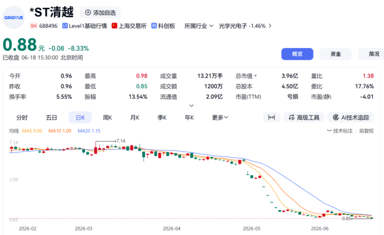Add the stock via 添加自选 button
This screenshot has width=384, height=235.
[x=100, y=12]
